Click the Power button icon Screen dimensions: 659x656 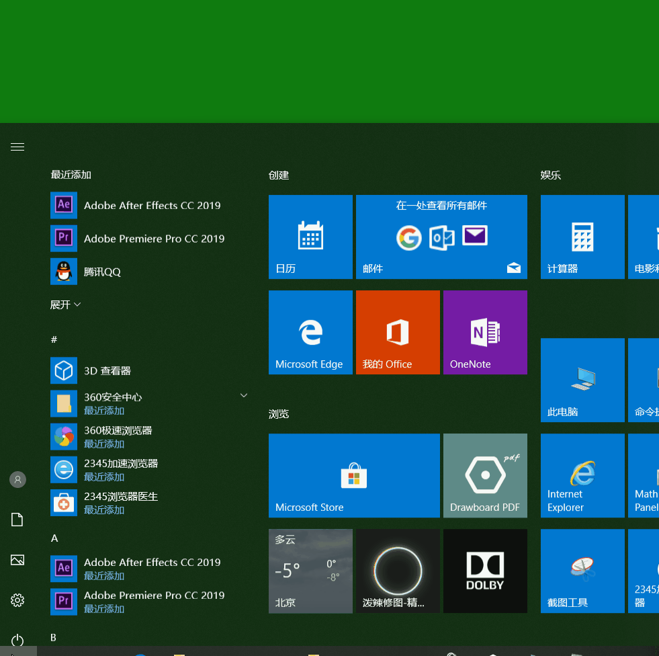click(17, 640)
